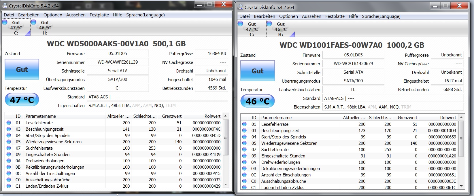This screenshot has width=474, height=196.
Task: Click the Gut status button in right window
Action: [258, 71]
